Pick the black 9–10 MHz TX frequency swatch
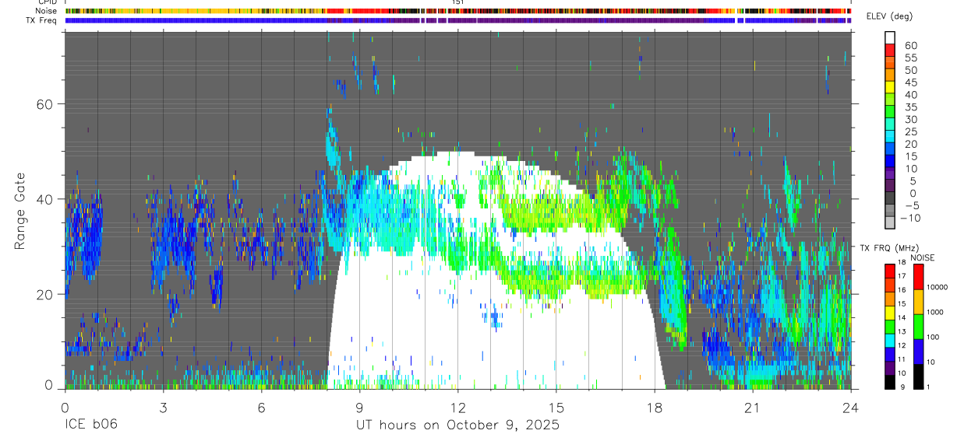 (890, 382)
